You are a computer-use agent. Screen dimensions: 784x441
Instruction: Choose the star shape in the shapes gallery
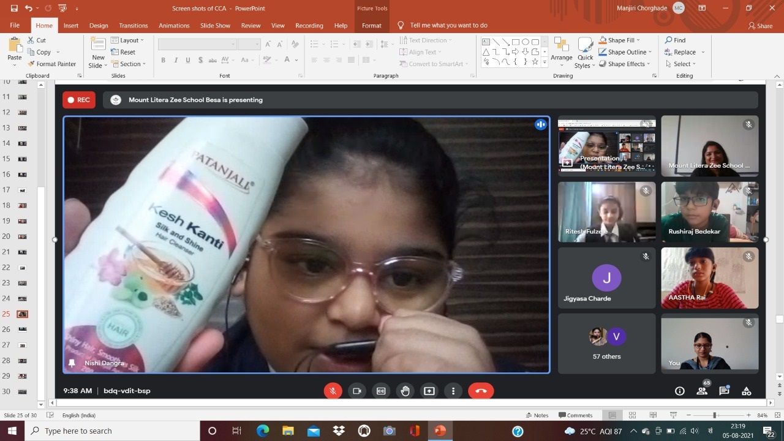click(535, 62)
